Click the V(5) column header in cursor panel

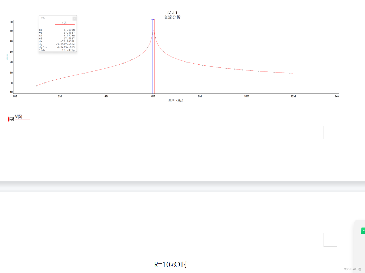(x=65, y=23)
